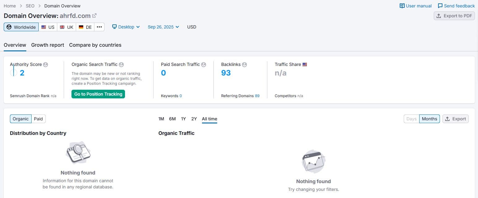Go to SEO breadcrumb
This screenshot has width=478, height=198.
pyautogui.click(x=30, y=6)
